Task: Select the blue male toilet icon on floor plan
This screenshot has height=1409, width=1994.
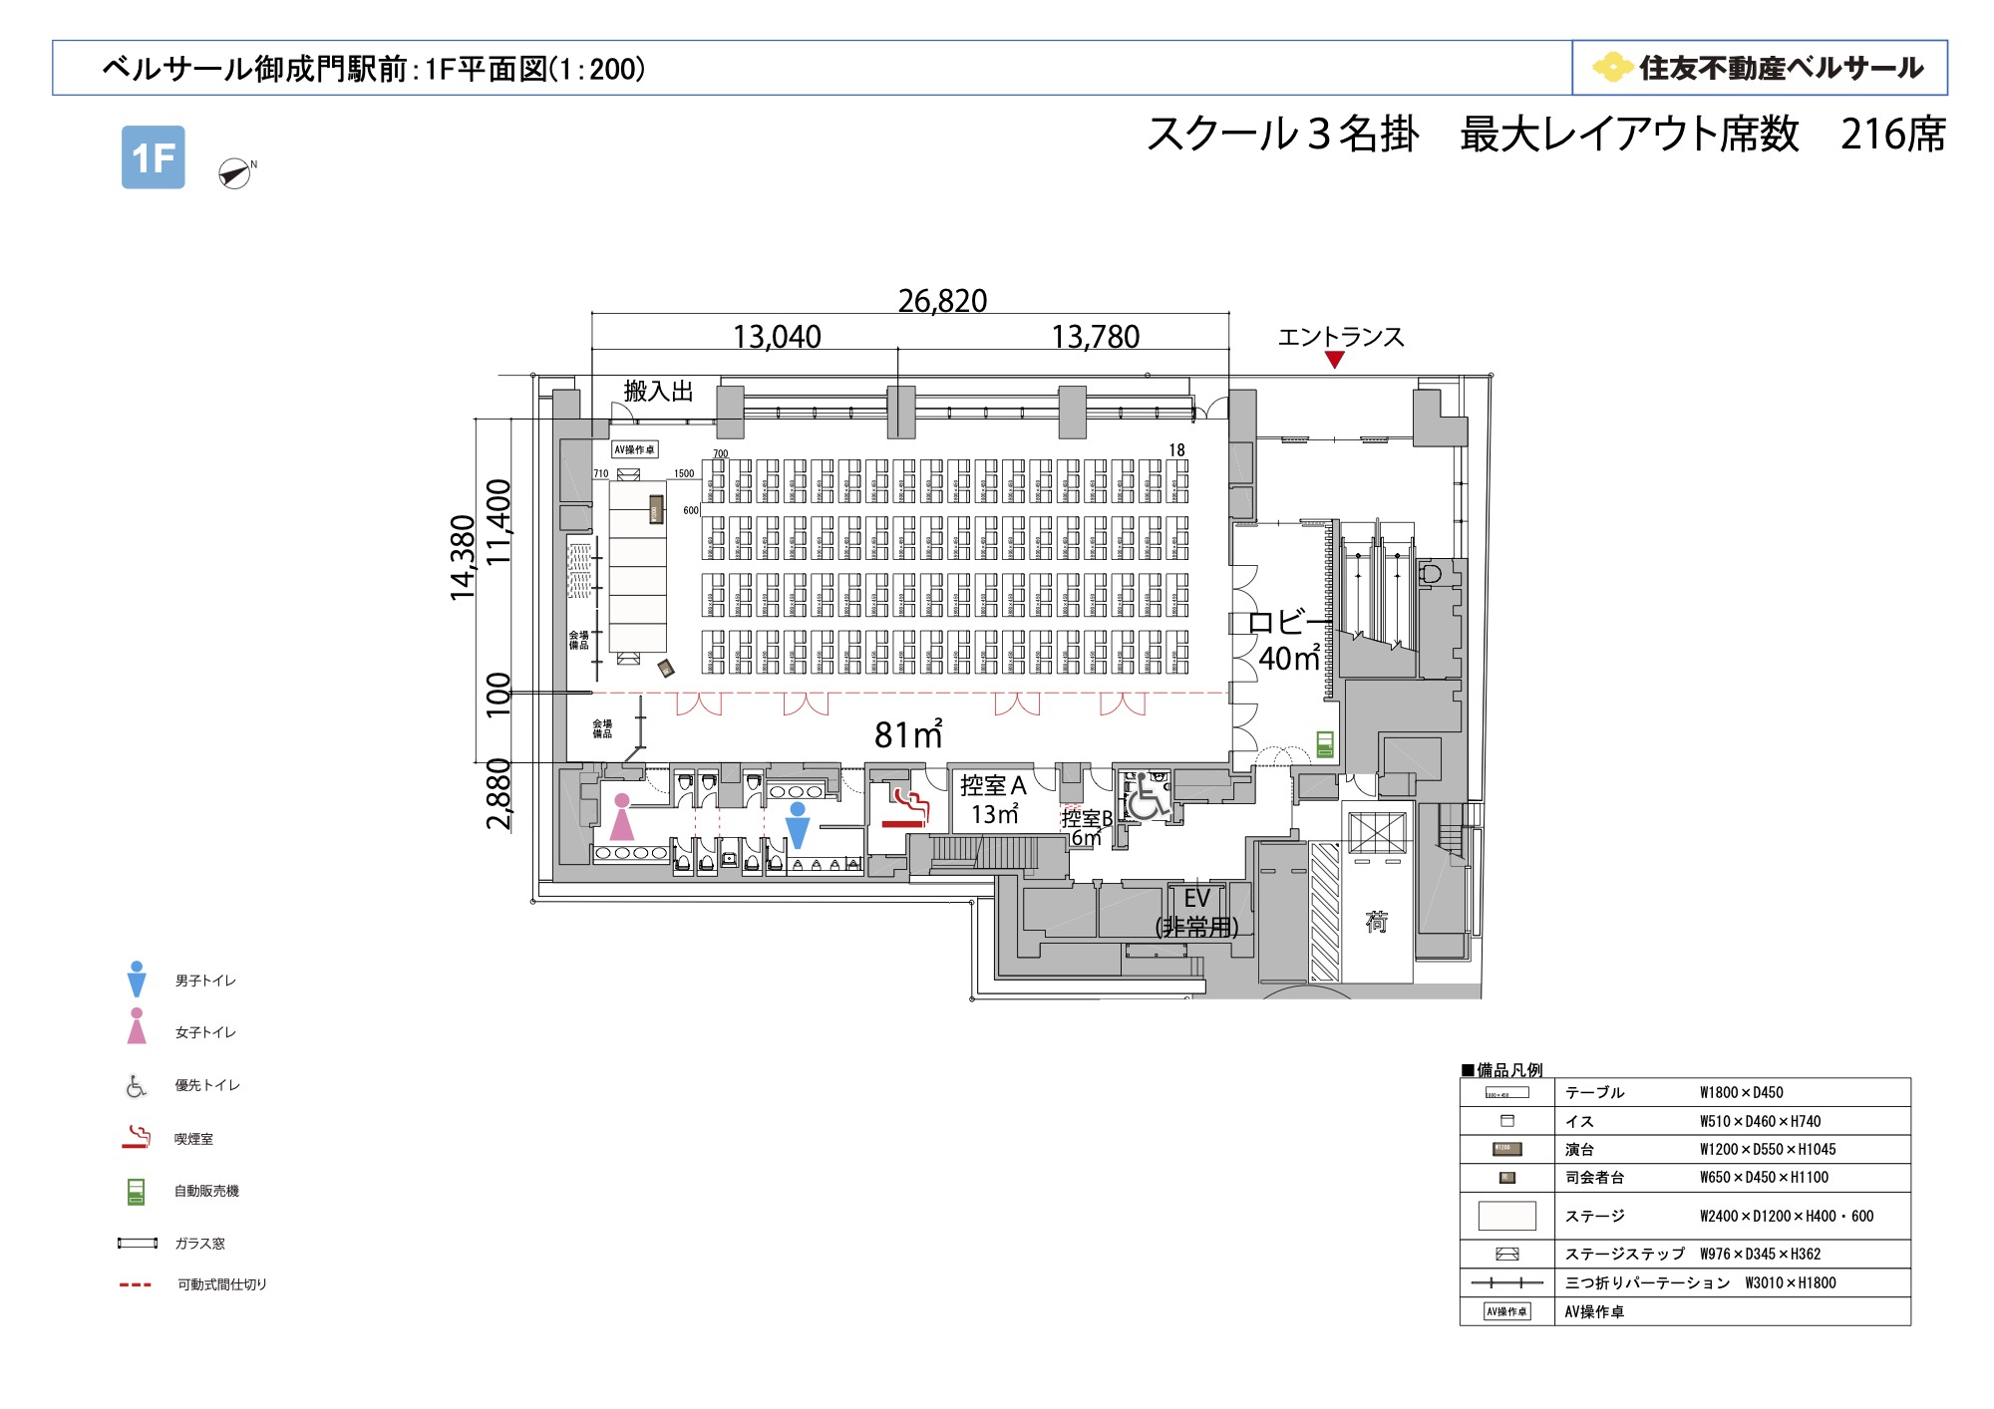Action: [x=798, y=825]
